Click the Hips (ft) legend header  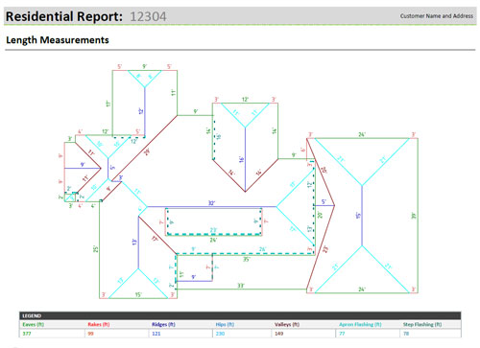(x=225, y=324)
